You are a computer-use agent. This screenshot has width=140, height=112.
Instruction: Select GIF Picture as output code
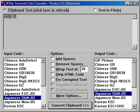pyautogui.click(x=113, y=61)
